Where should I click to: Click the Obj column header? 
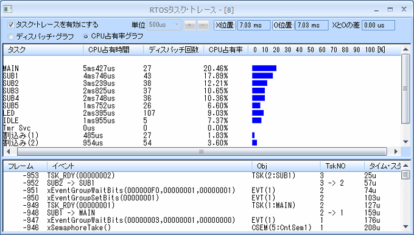click(x=286, y=166)
